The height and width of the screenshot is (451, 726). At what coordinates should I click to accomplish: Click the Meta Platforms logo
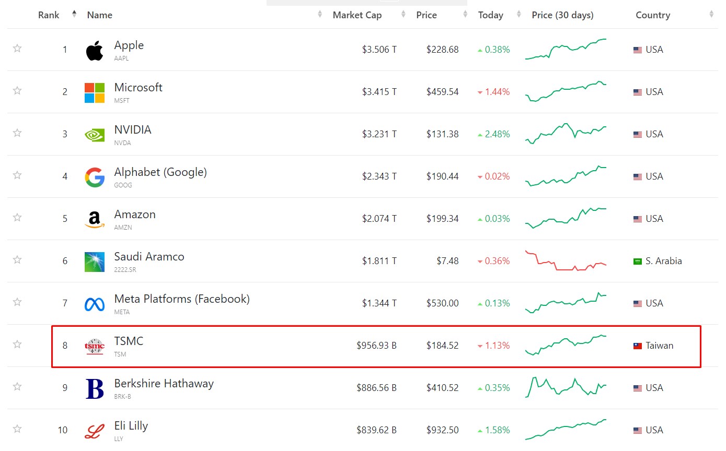click(95, 304)
